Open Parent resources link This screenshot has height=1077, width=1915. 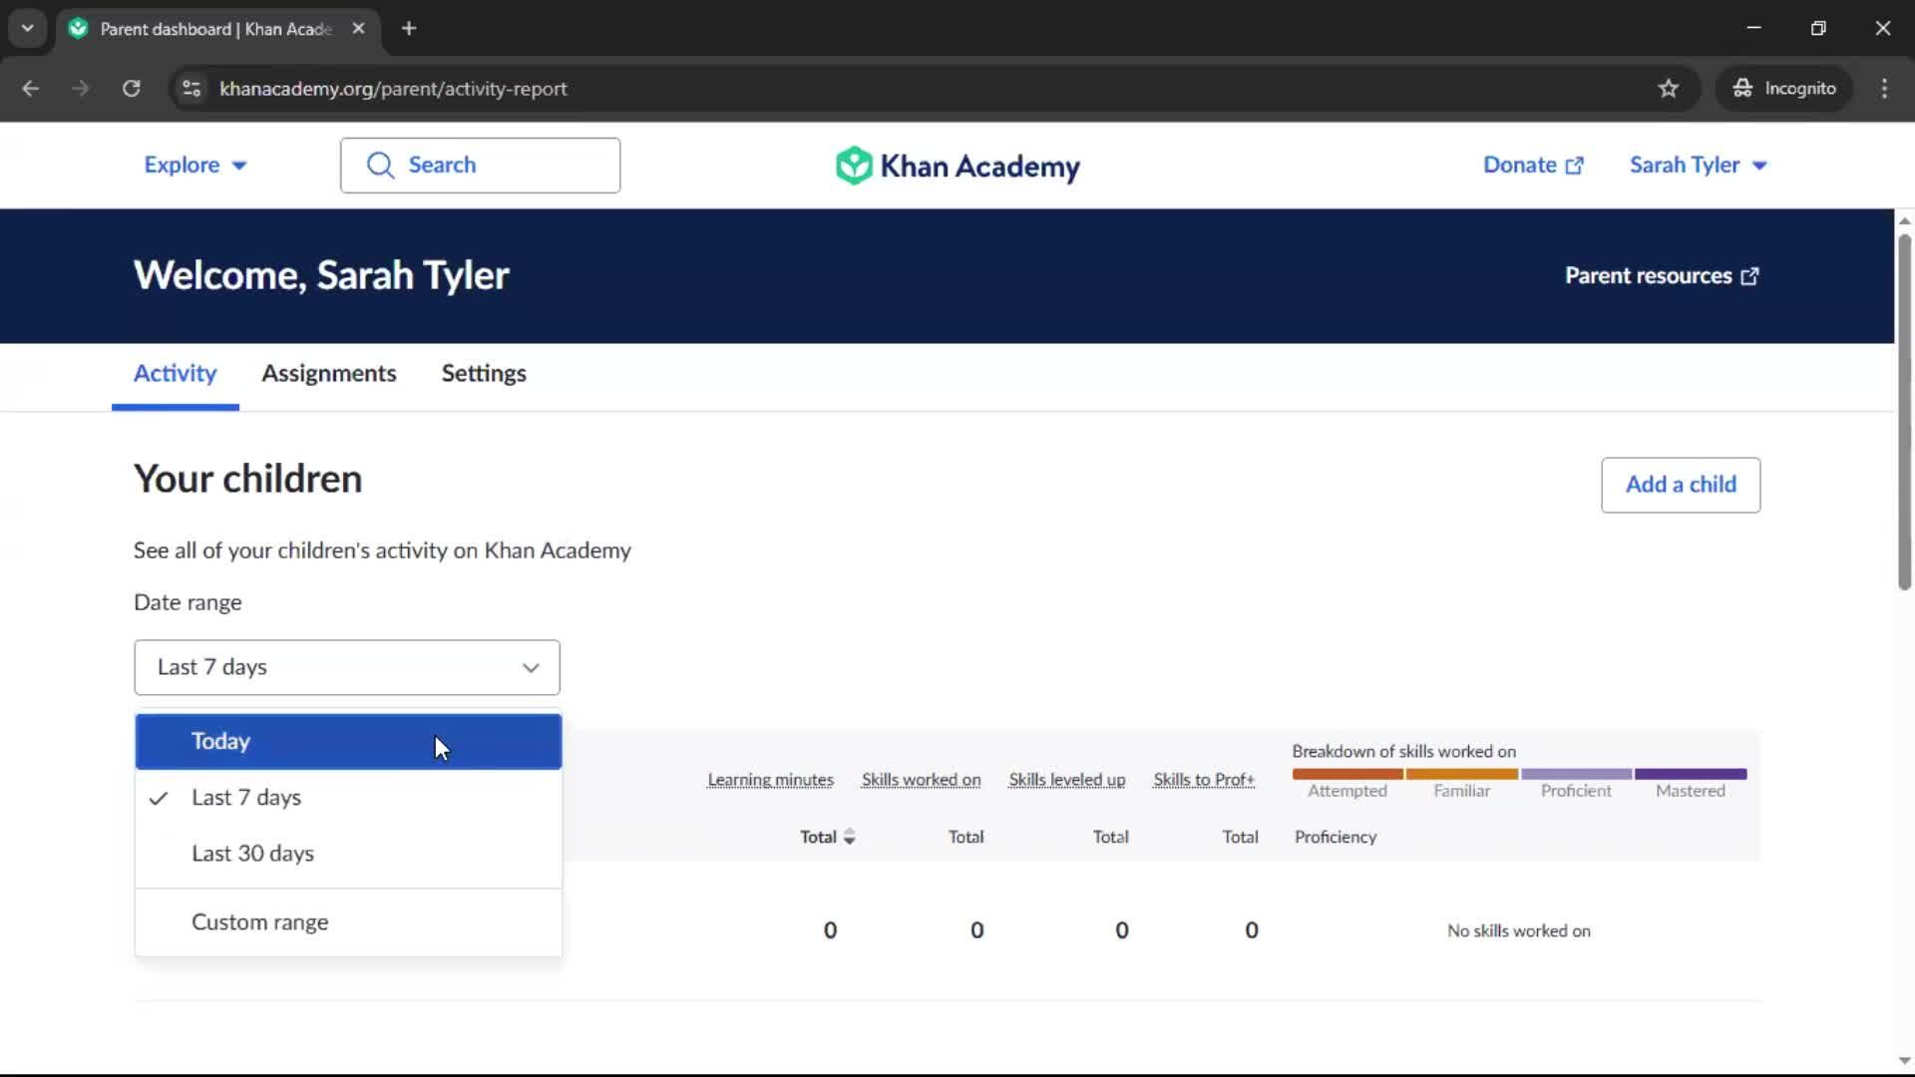(1662, 276)
